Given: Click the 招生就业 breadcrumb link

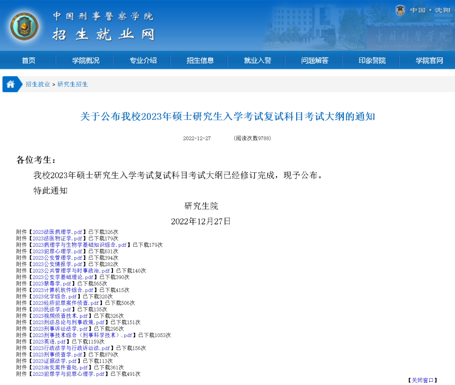Looking at the screenshot, I should click(x=38, y=84).
